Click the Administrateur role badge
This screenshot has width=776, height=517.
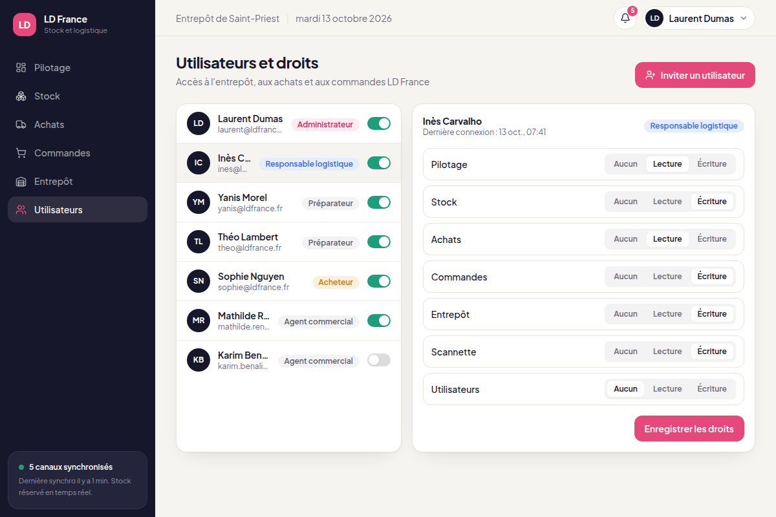pyautogui.click(x=325, y=124)
